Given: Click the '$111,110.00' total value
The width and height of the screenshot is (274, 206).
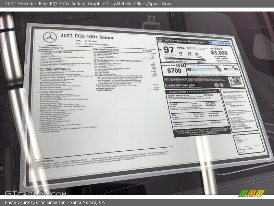Looking at the screenshot, I should [154, 89].
